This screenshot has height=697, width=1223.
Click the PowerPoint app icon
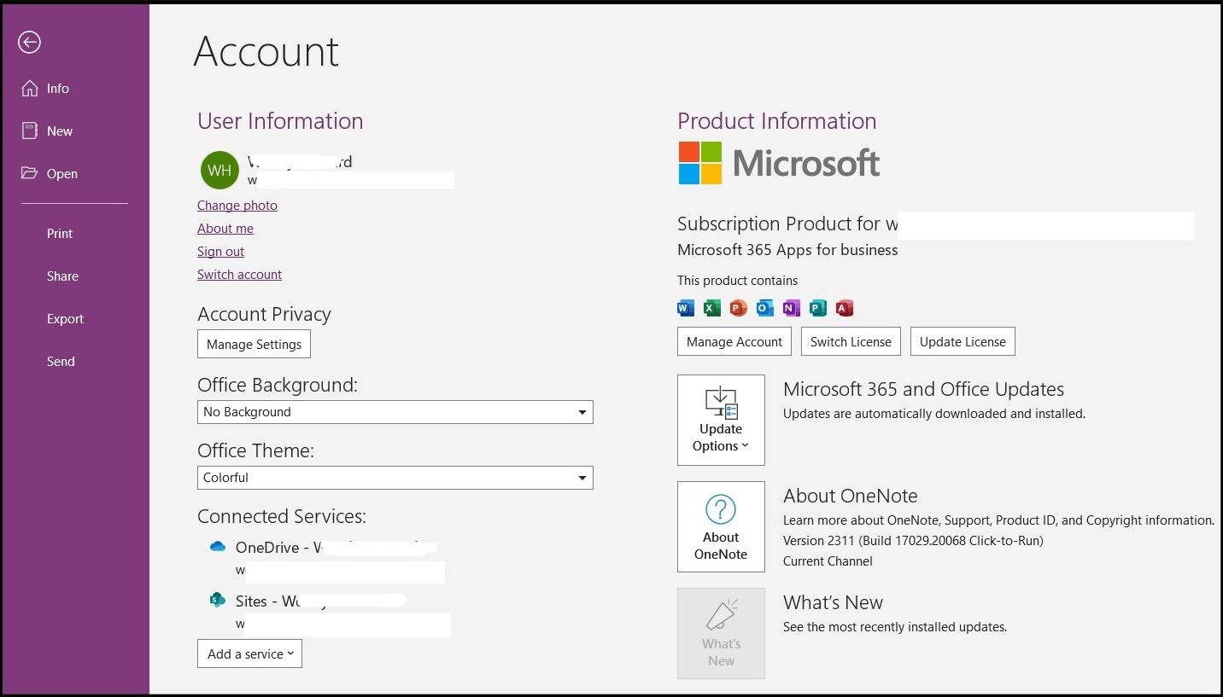739,308
